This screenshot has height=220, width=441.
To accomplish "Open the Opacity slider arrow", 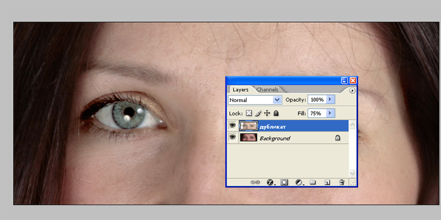I will point(330,100).
